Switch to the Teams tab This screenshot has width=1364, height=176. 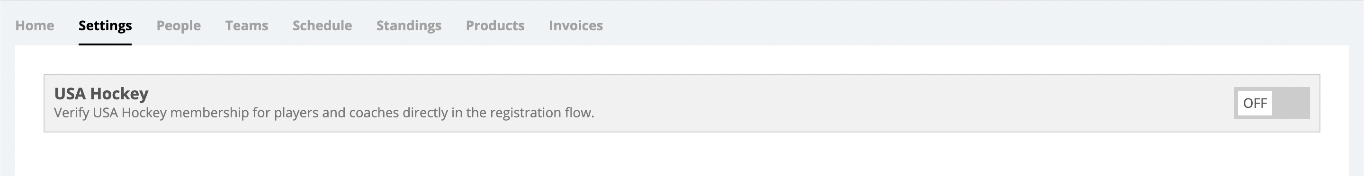point(247,26)
